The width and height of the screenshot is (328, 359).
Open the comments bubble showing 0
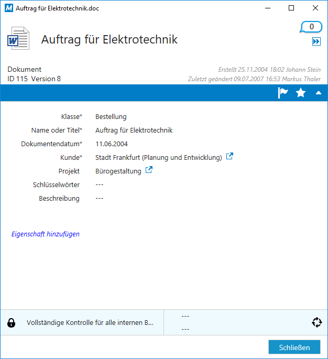311,27
